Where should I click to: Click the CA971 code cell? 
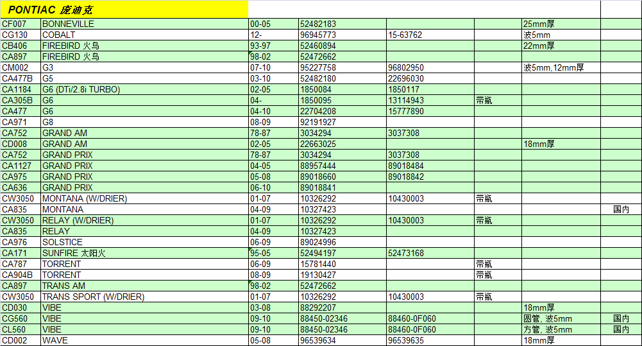pyautogui.click(x=21, y=122)
